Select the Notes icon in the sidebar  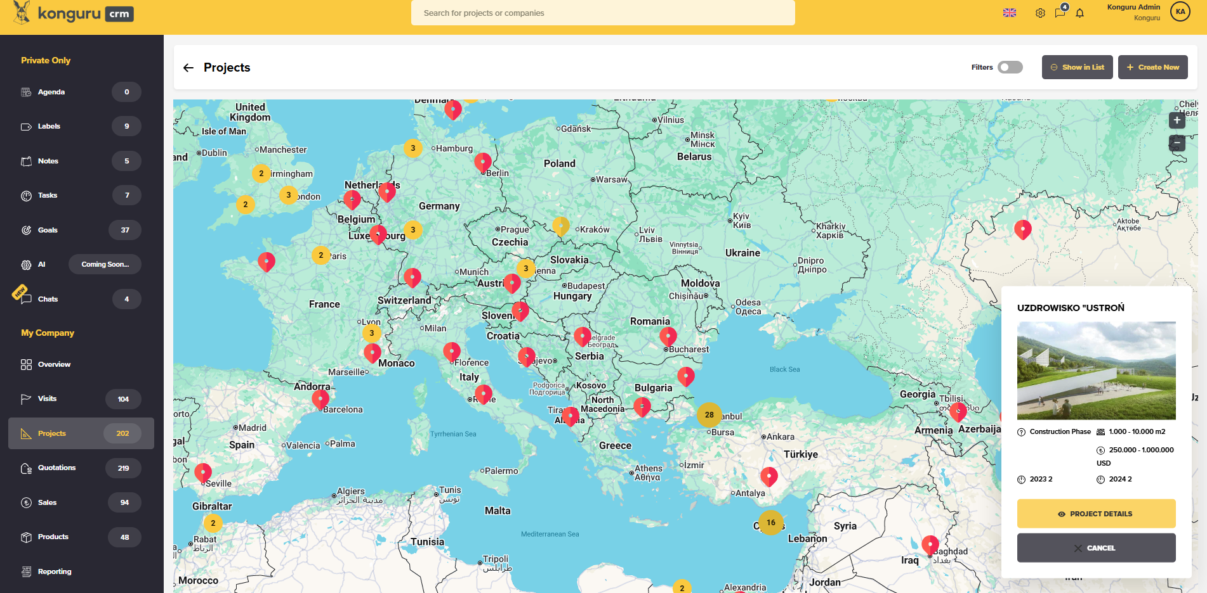coord(26,160)
